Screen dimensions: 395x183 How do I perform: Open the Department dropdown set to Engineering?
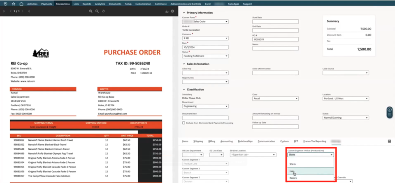[x=205, y=106]
